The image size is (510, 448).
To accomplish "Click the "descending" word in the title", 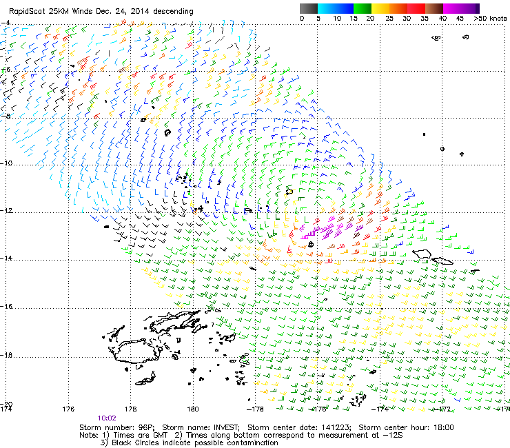I will pos(174,12).
